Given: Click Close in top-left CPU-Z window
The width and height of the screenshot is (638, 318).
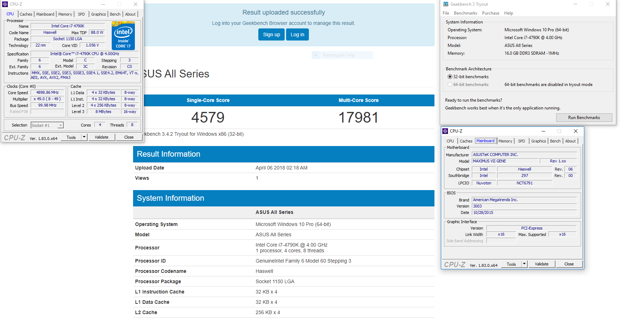Looking at the screenshot, I should [x=129, y=137].
